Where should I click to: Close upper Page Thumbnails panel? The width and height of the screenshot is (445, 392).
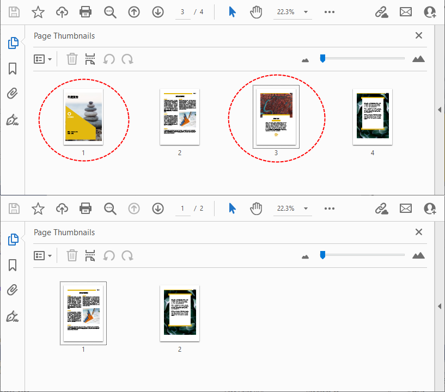(x=419, y=35)
